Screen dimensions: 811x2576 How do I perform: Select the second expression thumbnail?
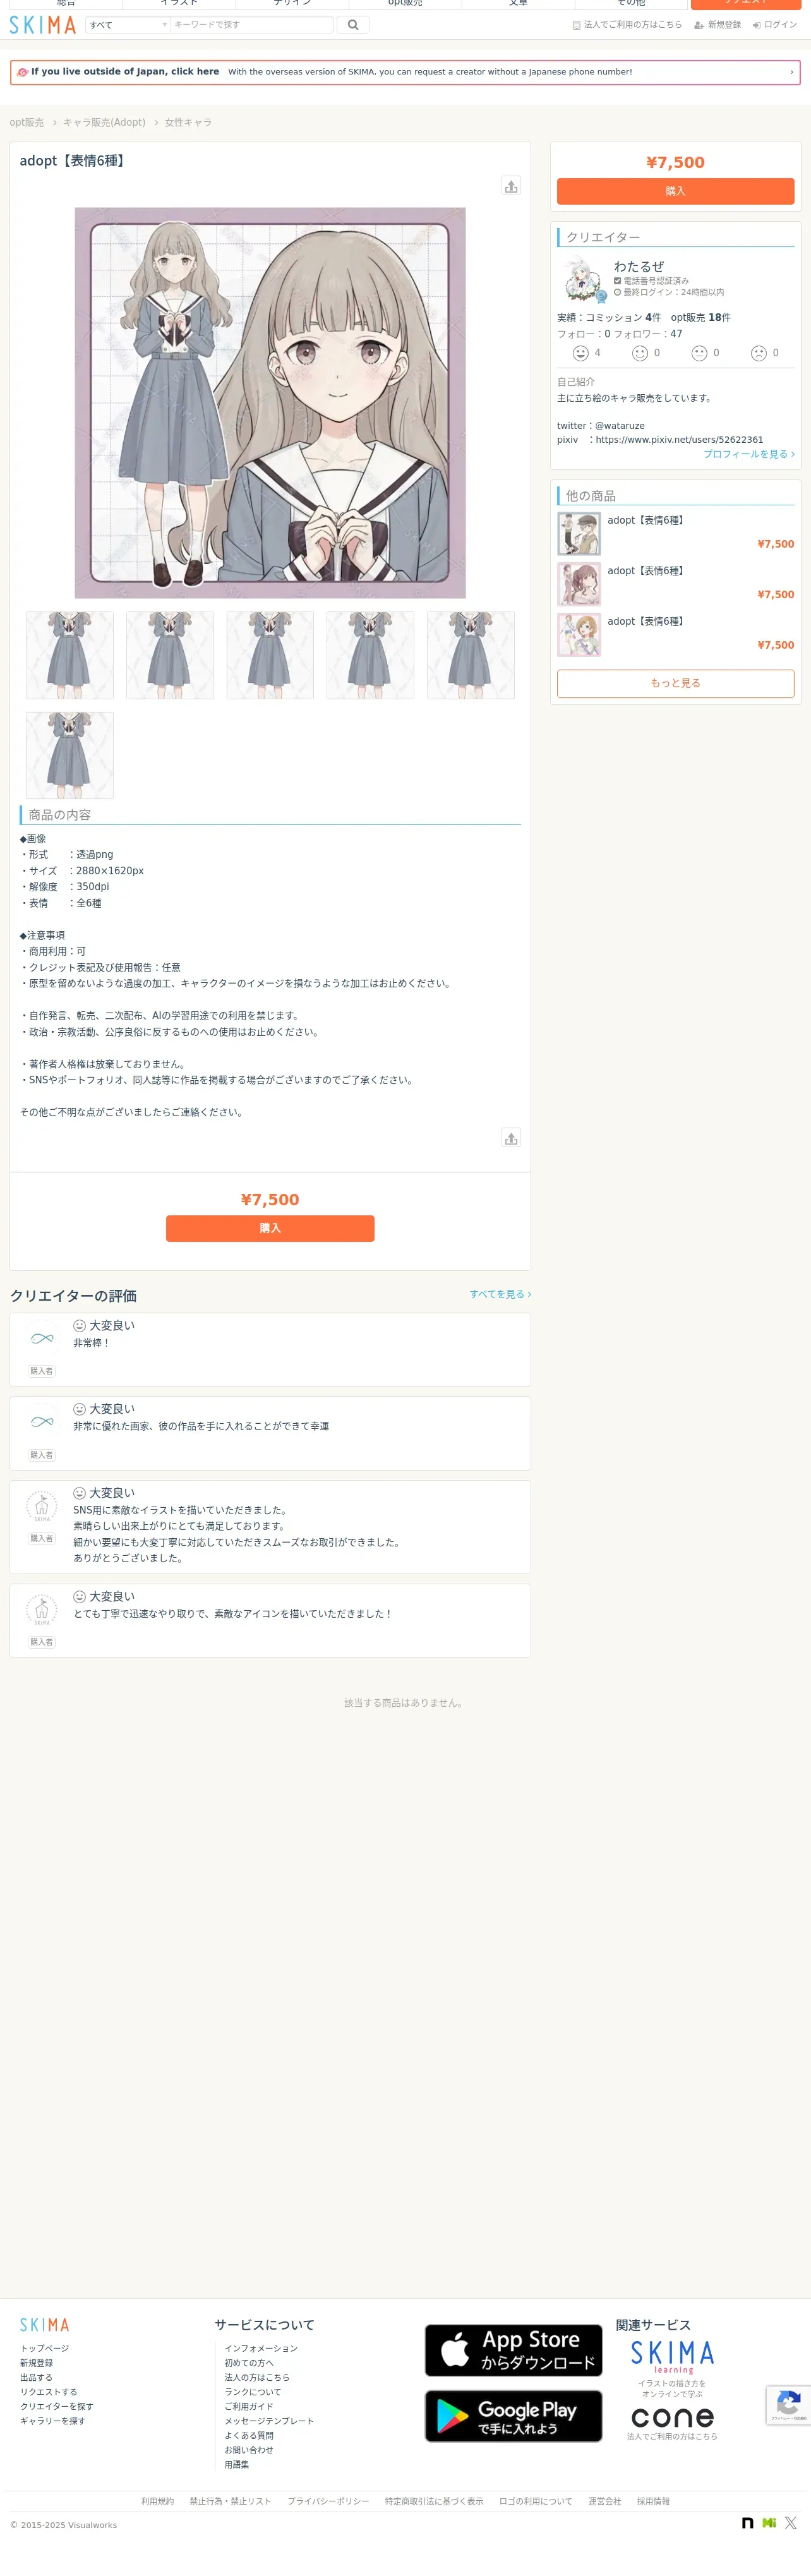170,655
